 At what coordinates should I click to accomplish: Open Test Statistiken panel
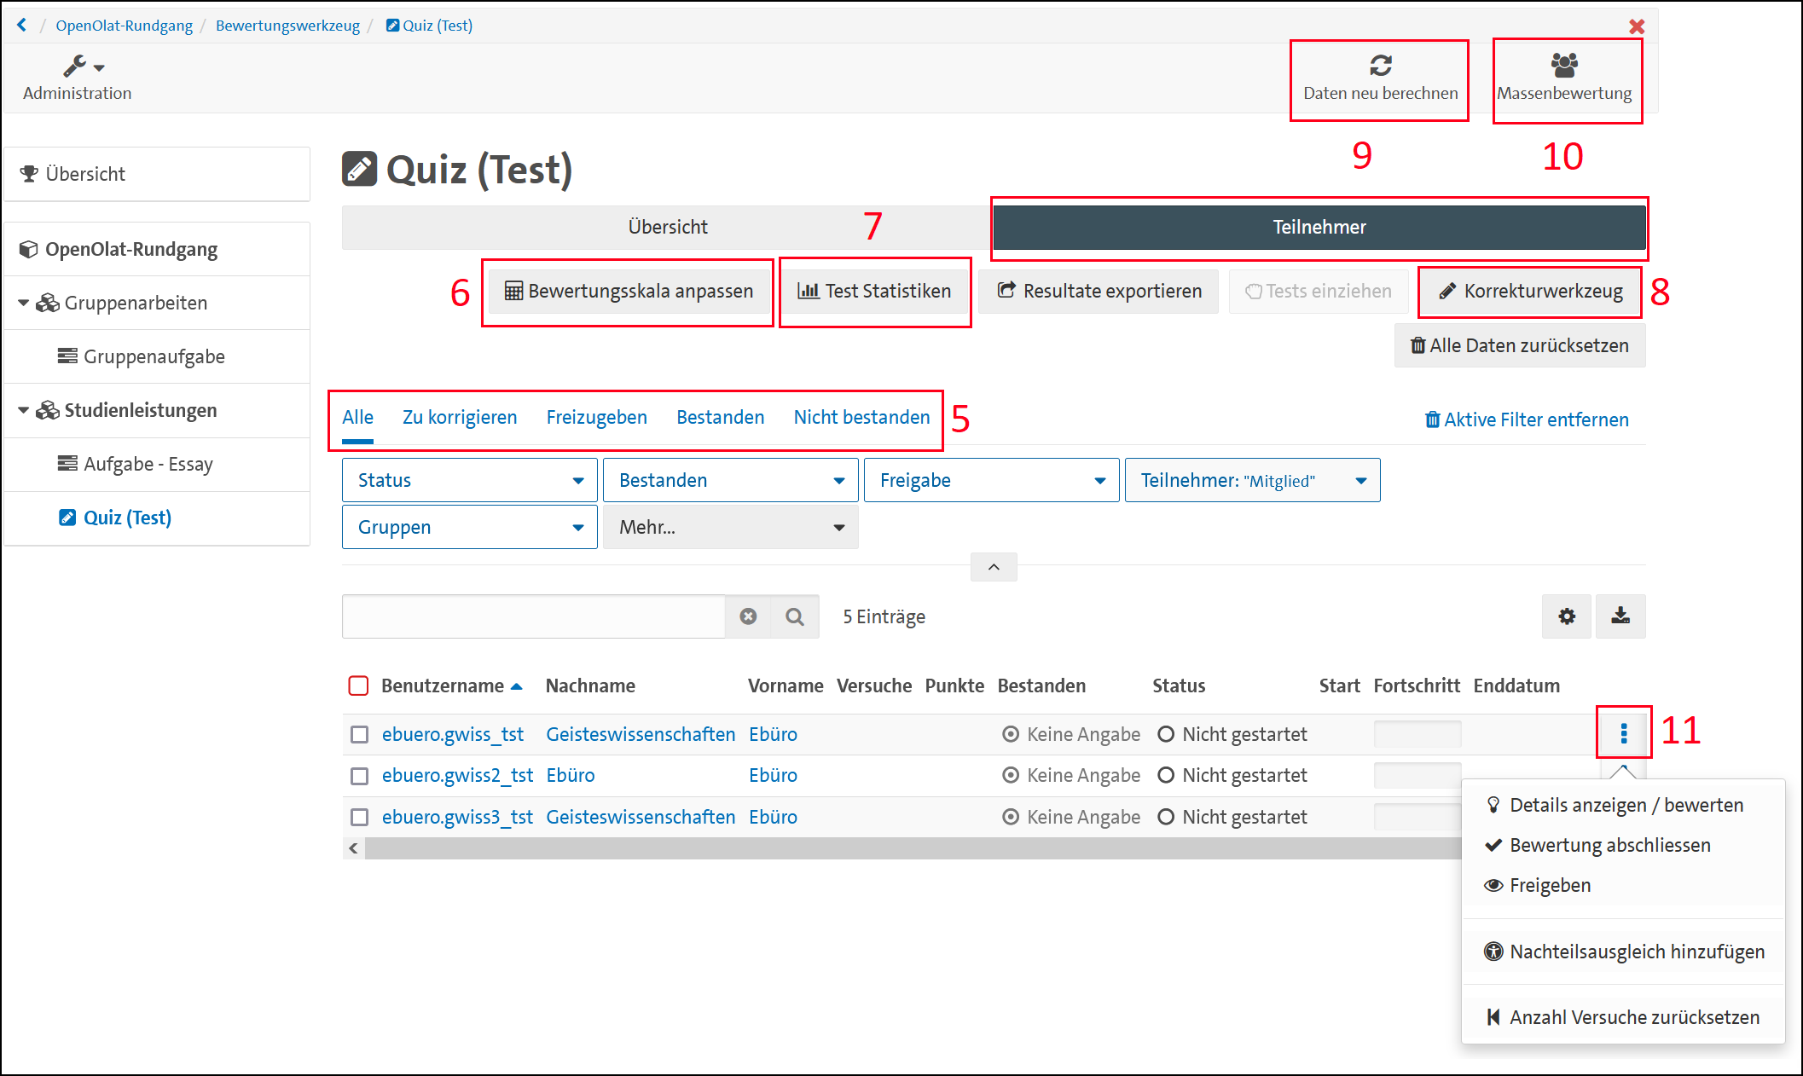[877, 291]
